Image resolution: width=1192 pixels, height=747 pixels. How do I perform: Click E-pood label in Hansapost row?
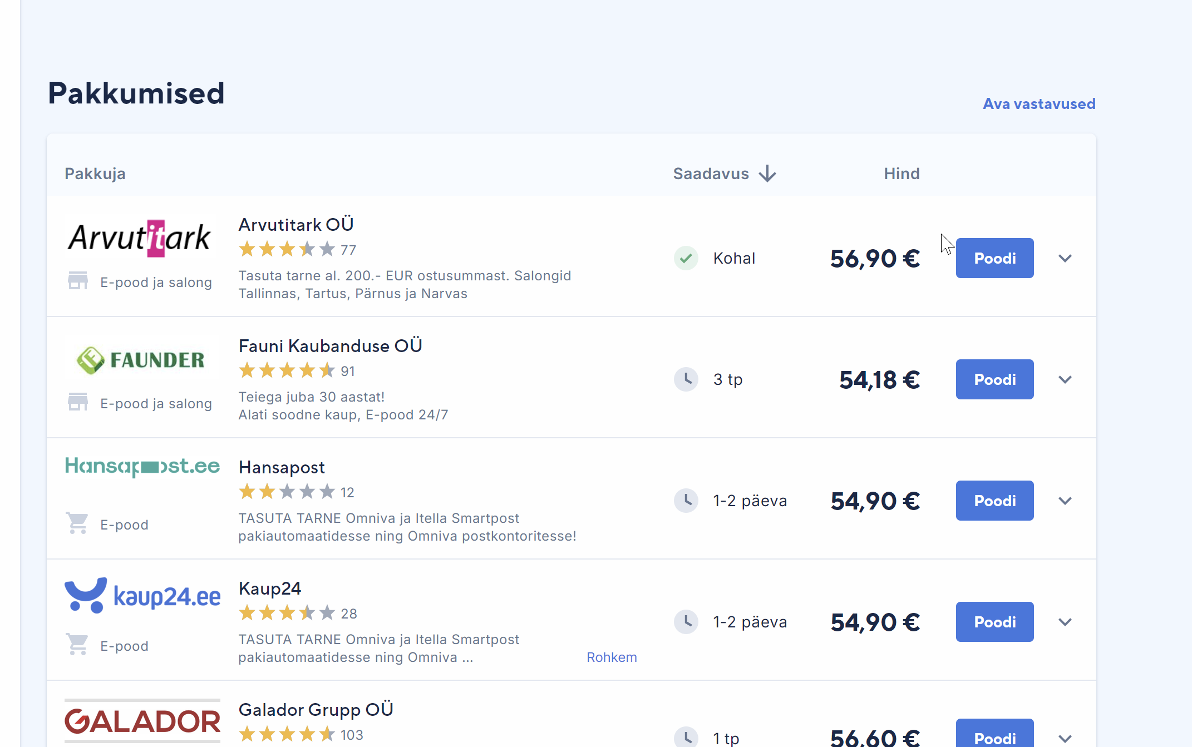124,525
